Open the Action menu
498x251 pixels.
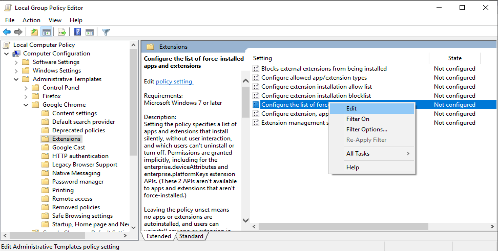coord(31,20)
